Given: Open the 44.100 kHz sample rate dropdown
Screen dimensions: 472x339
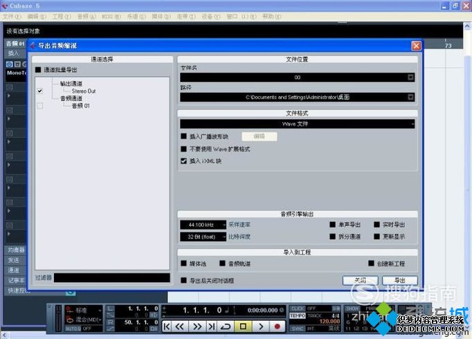Looking at the screenshot, I should pos(203,225).
